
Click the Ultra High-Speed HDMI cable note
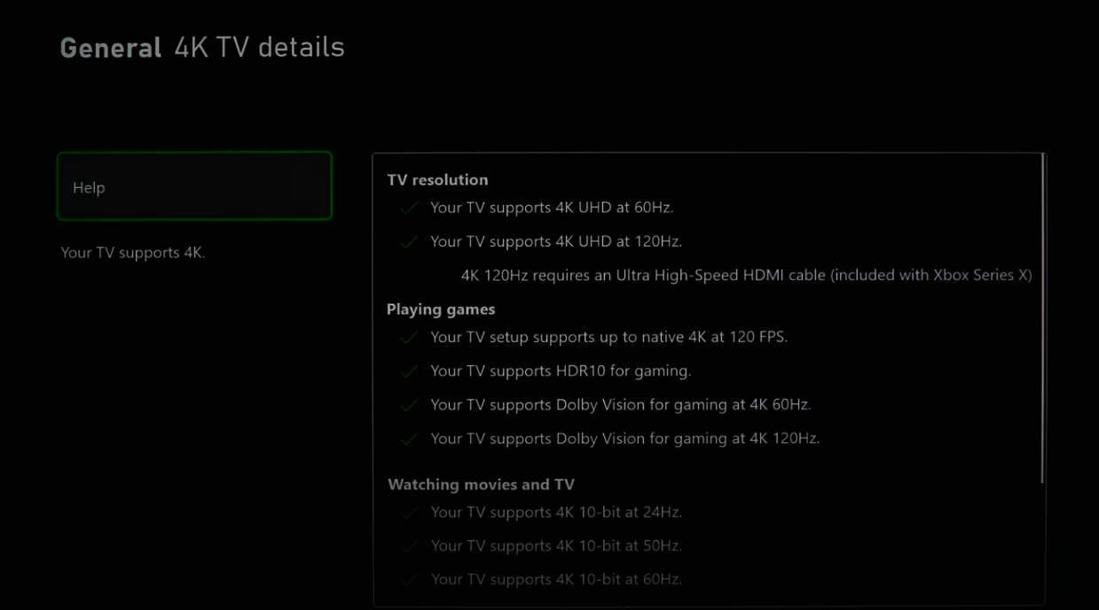pyautogui.click(x=747, y=275)
